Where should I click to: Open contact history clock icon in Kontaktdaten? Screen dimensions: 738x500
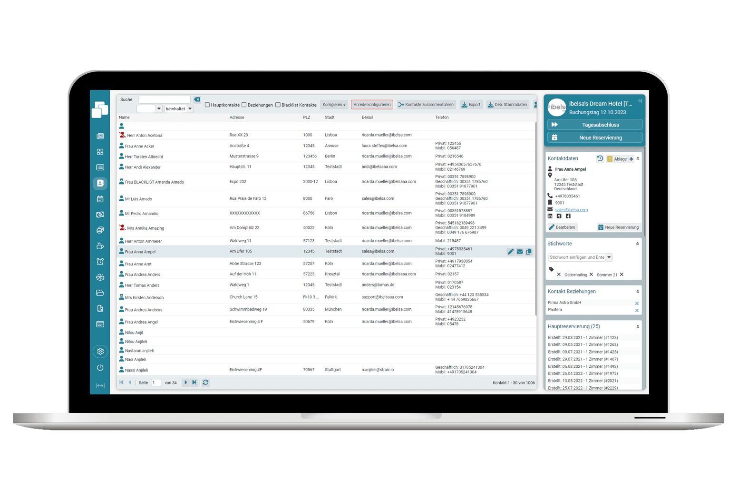coord(600,159)
